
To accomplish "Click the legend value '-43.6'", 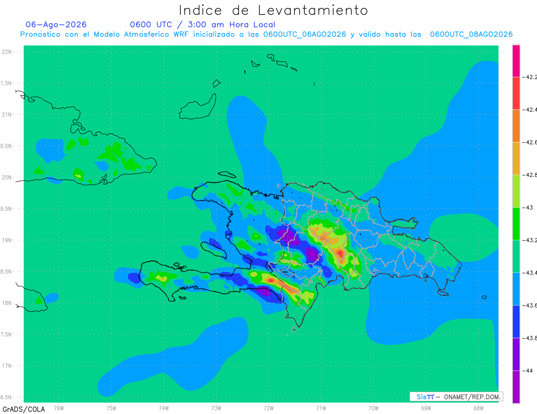I will 530,305.
